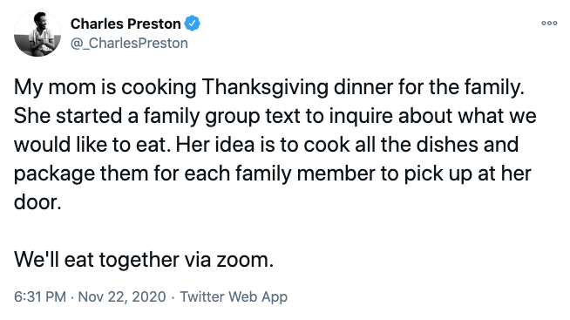
Task: Click the blue verified checkmark badge
Action: [x=192, y=24]
